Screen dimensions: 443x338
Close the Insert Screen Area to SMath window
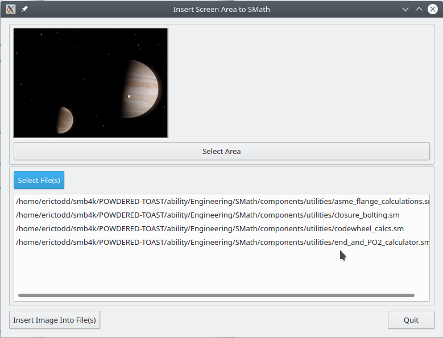coord(432,9)
